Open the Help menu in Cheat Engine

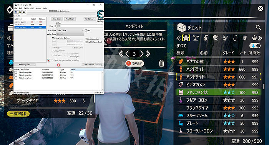pos(45,8)
